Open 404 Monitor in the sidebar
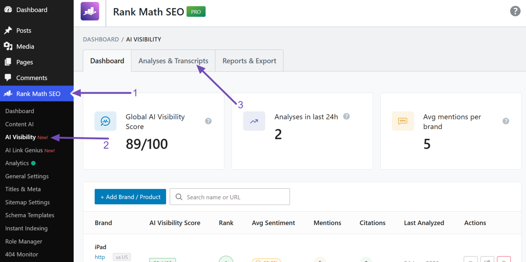 point(22,254)
